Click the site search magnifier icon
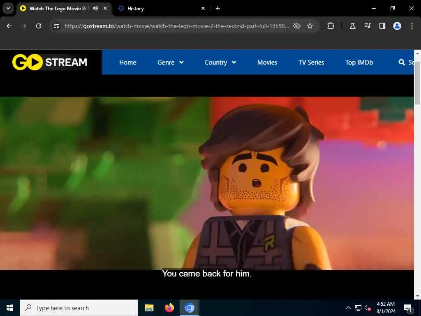The width and height of the screenshot is (421, 316). tap(402, 63)
